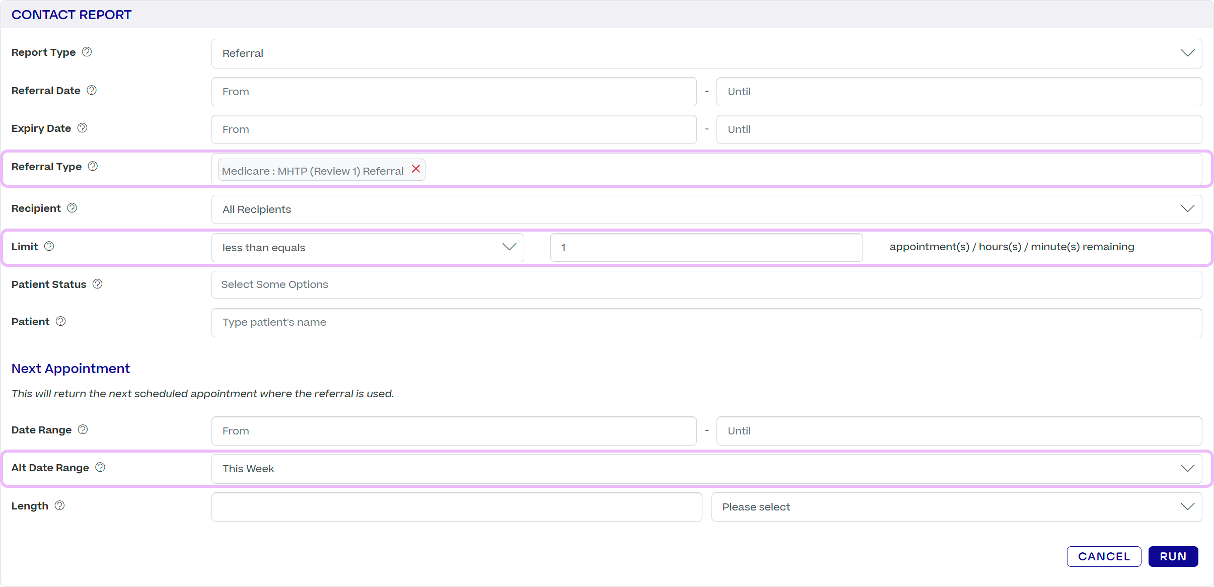Viewport: 1214px width, 587px height.
Task: Click help icon next to Referral Type
Action: click(x=93, y=166)
